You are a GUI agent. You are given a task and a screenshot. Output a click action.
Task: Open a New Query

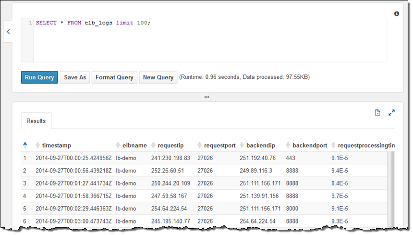pos(158,77)
